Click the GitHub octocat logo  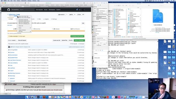coord(9,10)
